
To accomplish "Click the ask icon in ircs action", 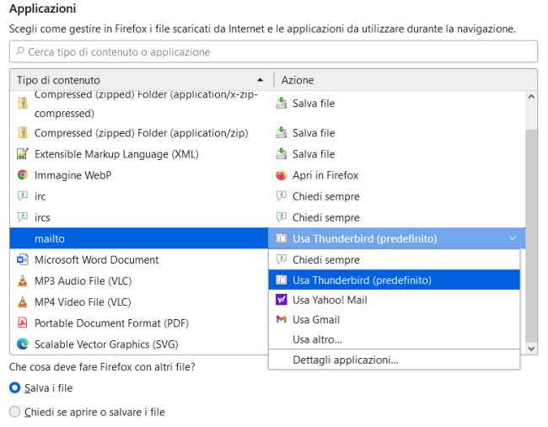I will (282, 217).
